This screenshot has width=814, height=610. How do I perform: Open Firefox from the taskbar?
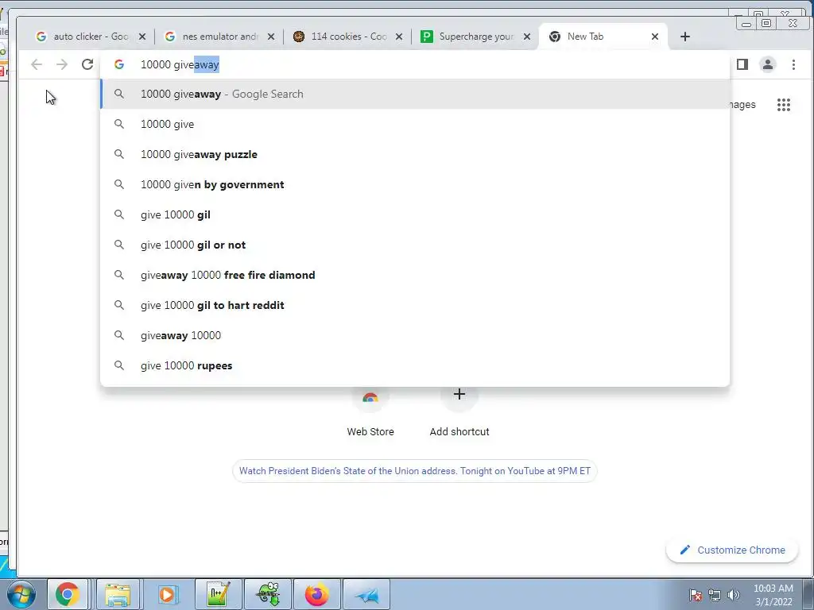point(317,594)
